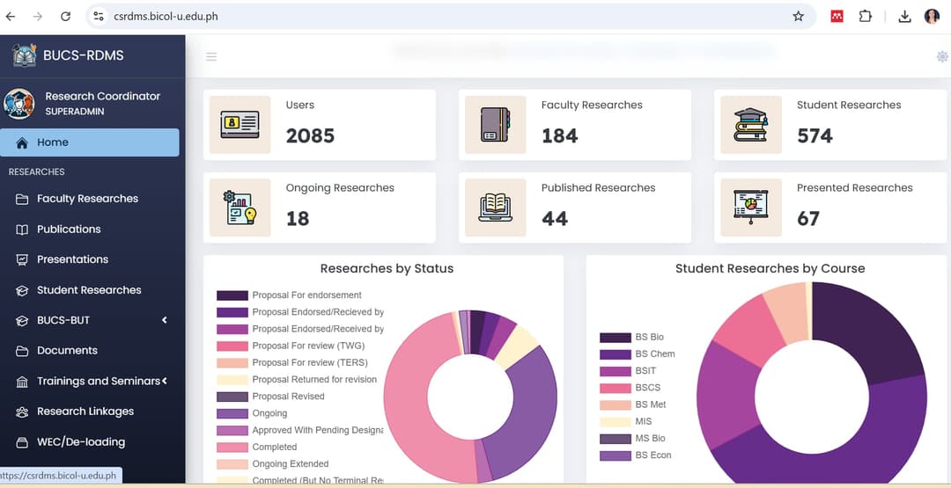Image resolution: width=951 pixels, height=488 pixels.
Task: Click the Presented Researches count 67
Action: tap(807, 219)
